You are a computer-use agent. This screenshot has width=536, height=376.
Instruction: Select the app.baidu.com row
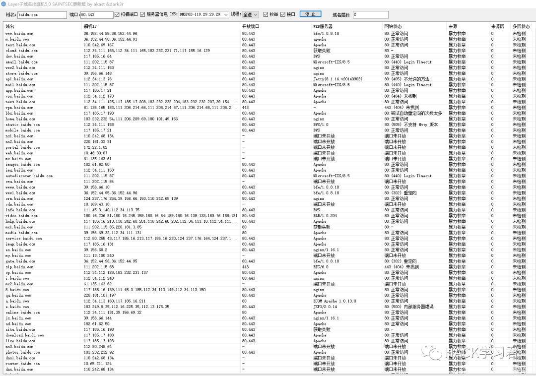tap(268, 90)
